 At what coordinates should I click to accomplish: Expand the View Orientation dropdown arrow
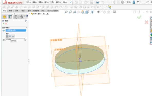coord(90,12)
